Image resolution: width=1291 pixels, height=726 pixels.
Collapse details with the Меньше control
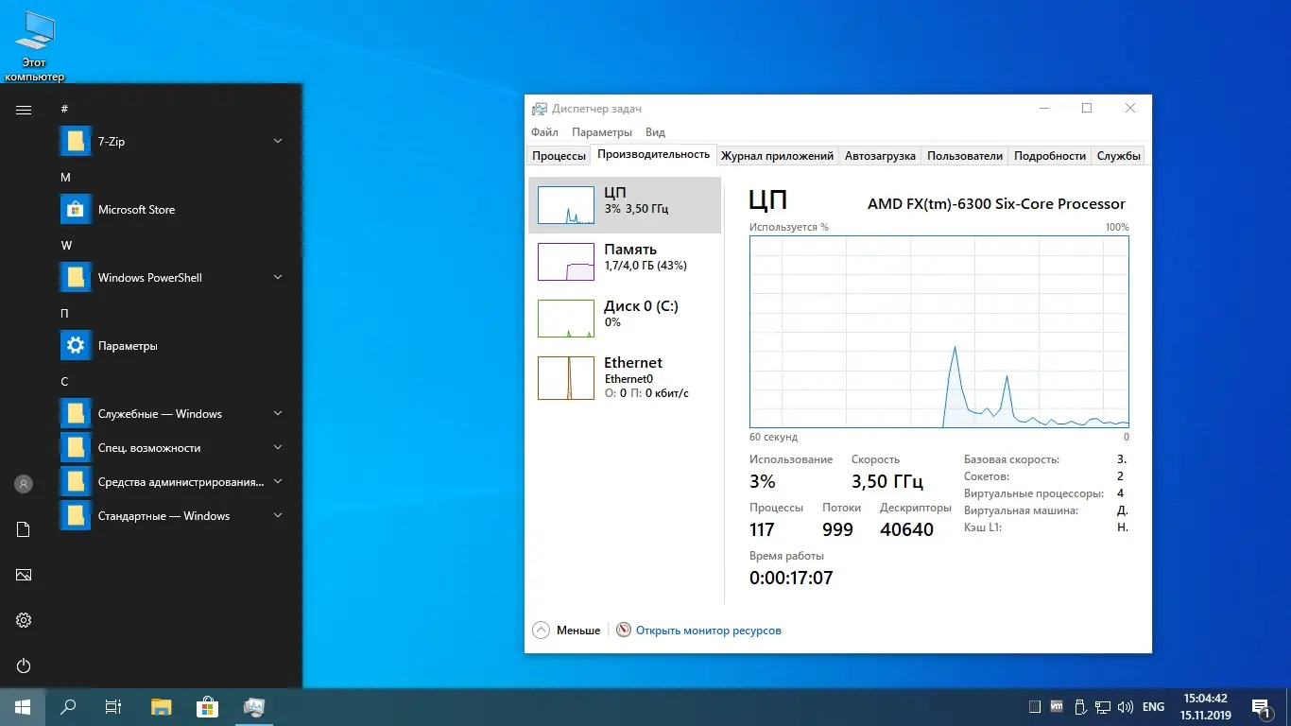tap(566, 630)
